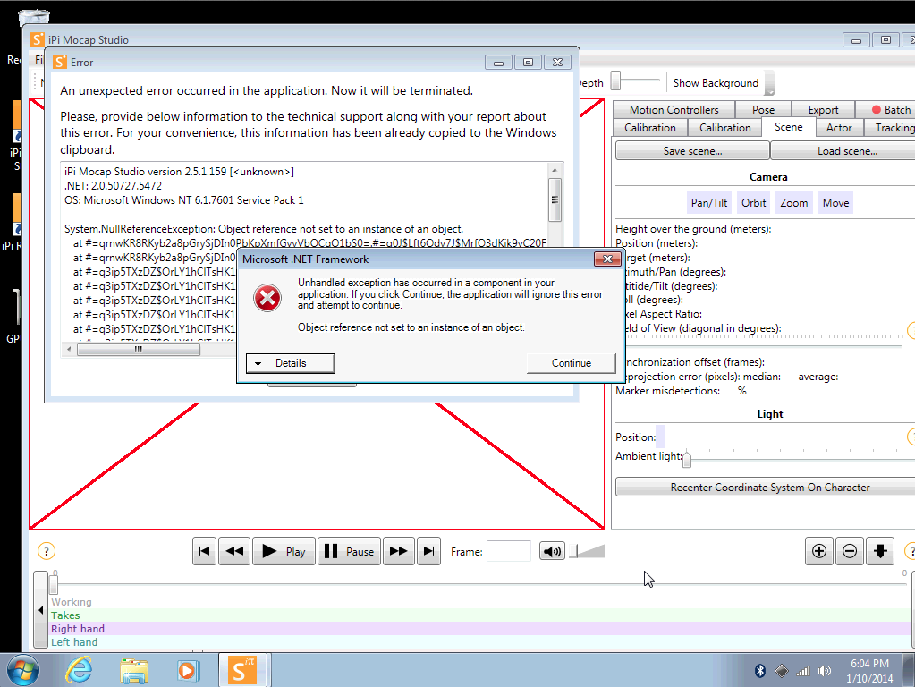Click vertical scrollbar in Error details
Viewport: 915px width, 687px height.
pyautogui.click(x=555, y=200)
